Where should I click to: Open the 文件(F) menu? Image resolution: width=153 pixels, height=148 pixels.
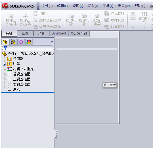[47, 6]
